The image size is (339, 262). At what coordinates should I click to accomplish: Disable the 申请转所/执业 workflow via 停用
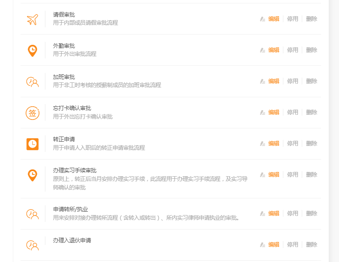point(293,213)
